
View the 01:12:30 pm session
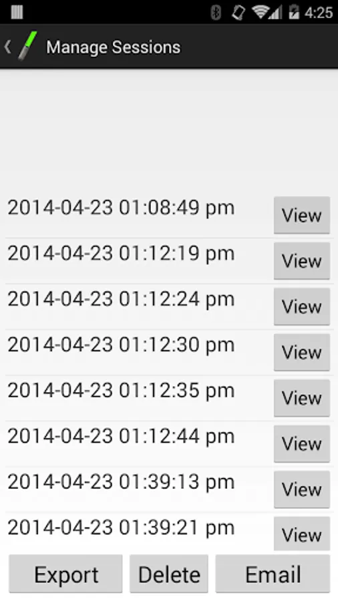pyautogui.click(x=301, y=352)
